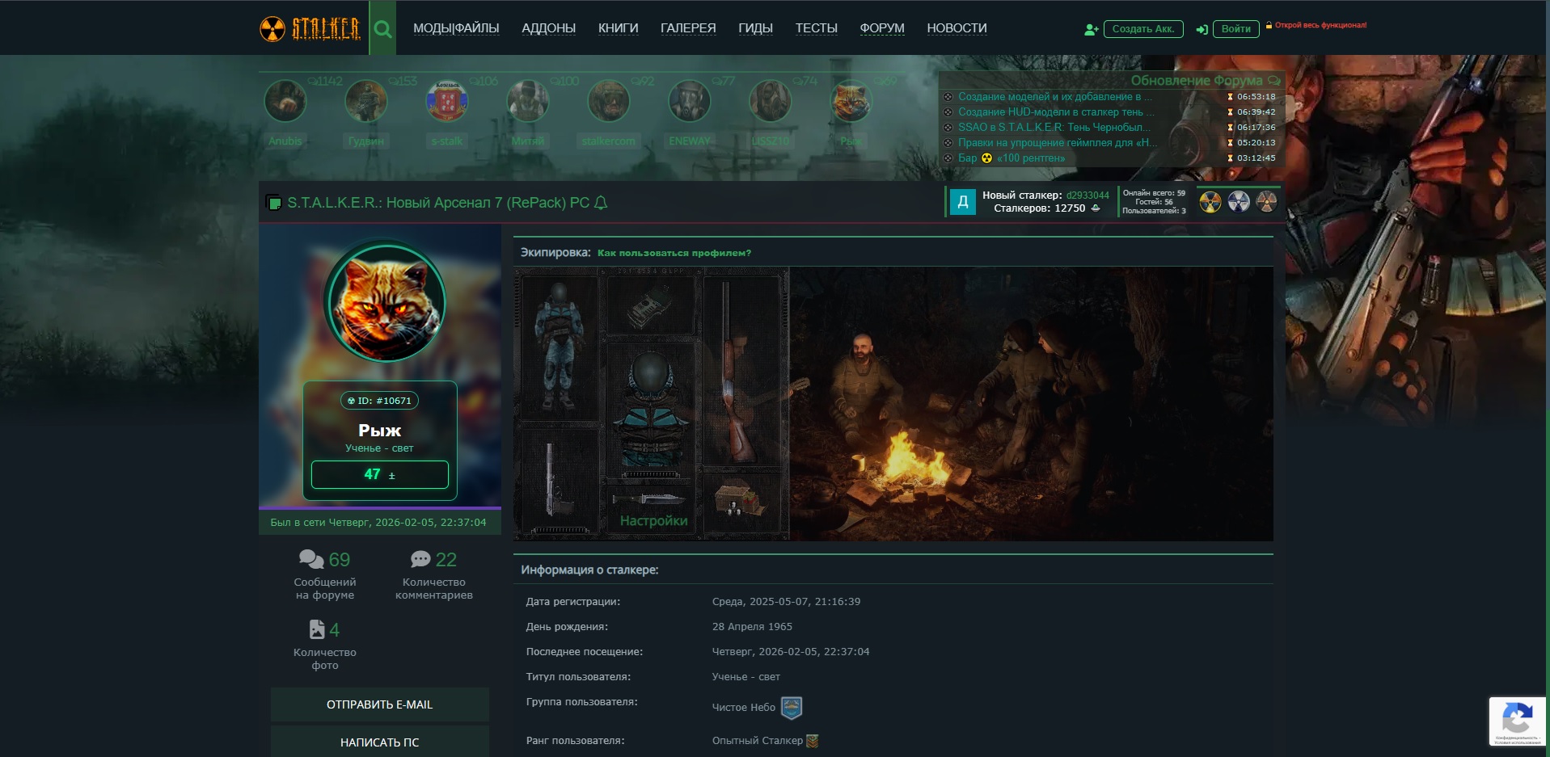Image resolution: width=1550 pixels, height=757 pixels.
Task: Click the reputation 47 ± box
Action: point(379,474)
